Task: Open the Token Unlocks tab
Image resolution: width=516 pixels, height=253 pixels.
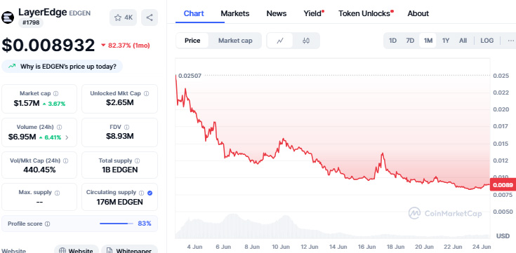Action: coord(364,13)
